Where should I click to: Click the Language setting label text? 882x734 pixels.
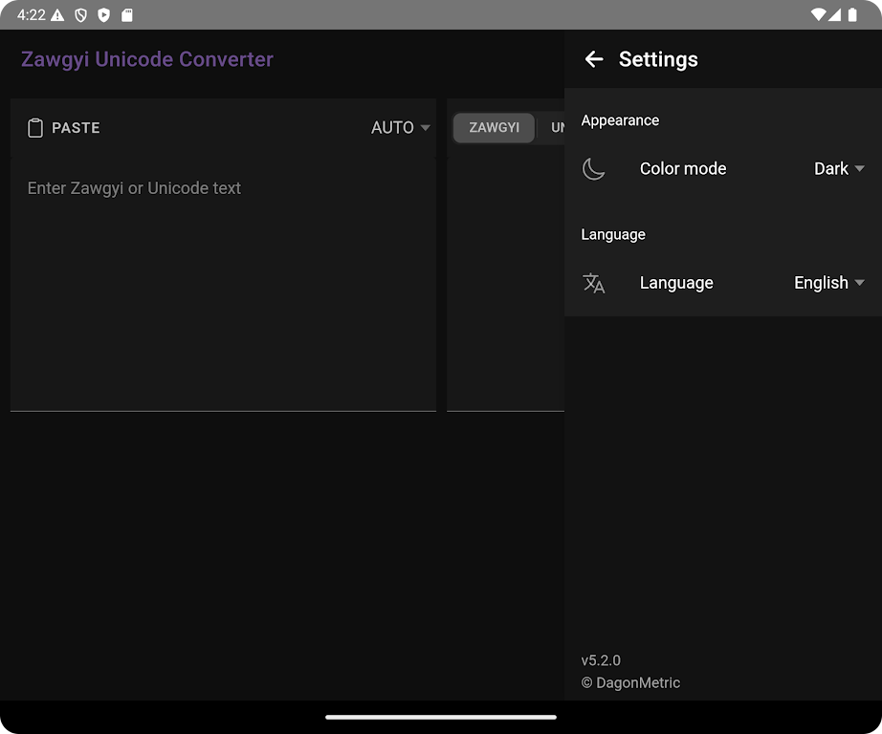coord(676,283)
